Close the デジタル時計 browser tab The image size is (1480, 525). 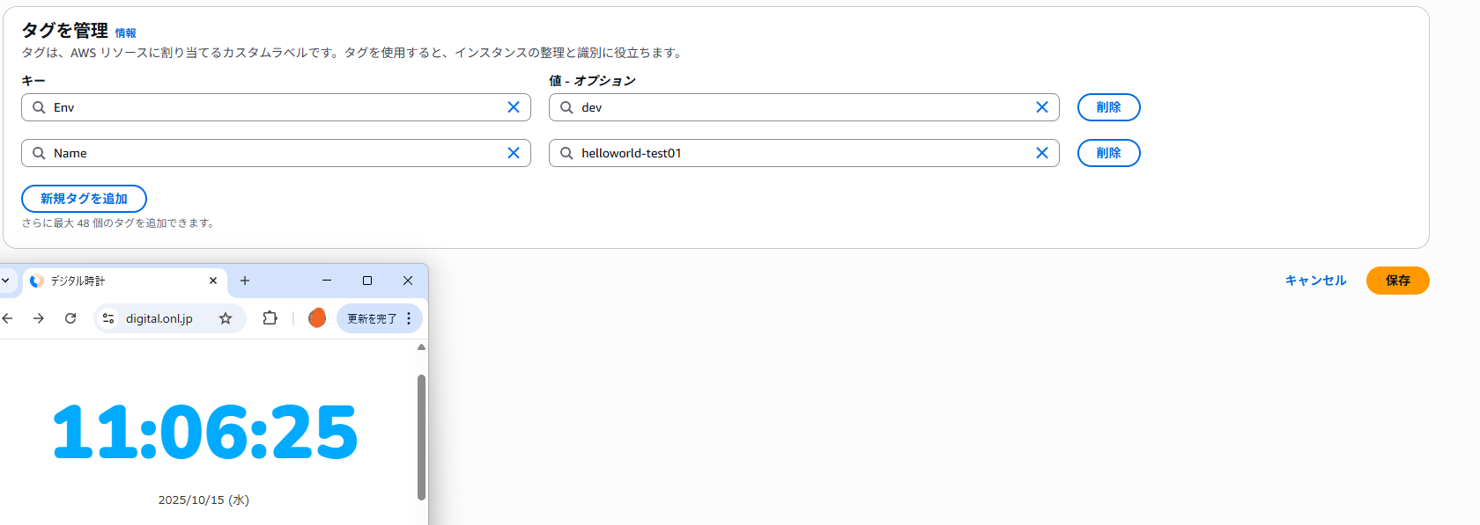[213, 281]
